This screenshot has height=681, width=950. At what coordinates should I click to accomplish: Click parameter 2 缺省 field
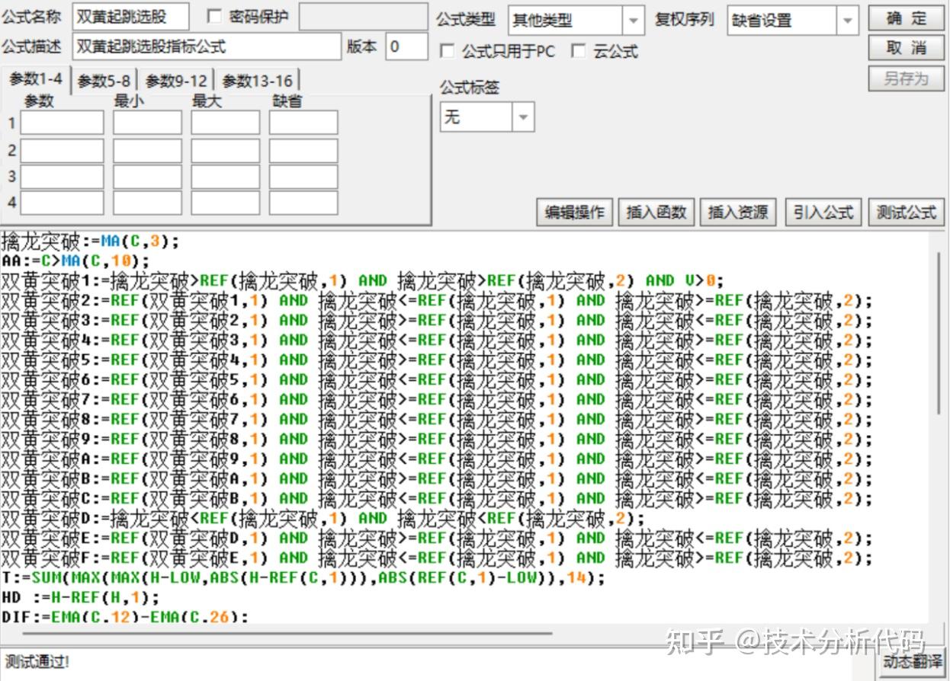[303, 150]
